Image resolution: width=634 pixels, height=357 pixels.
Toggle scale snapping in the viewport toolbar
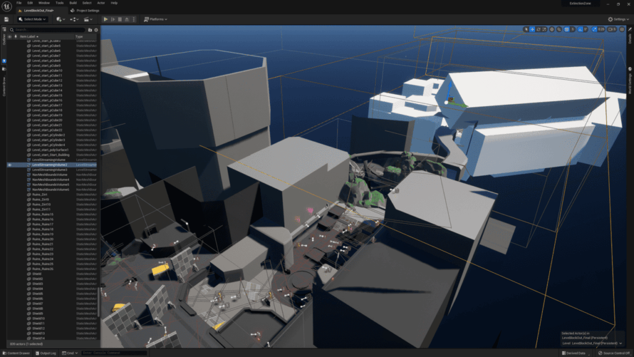(595, 29)
